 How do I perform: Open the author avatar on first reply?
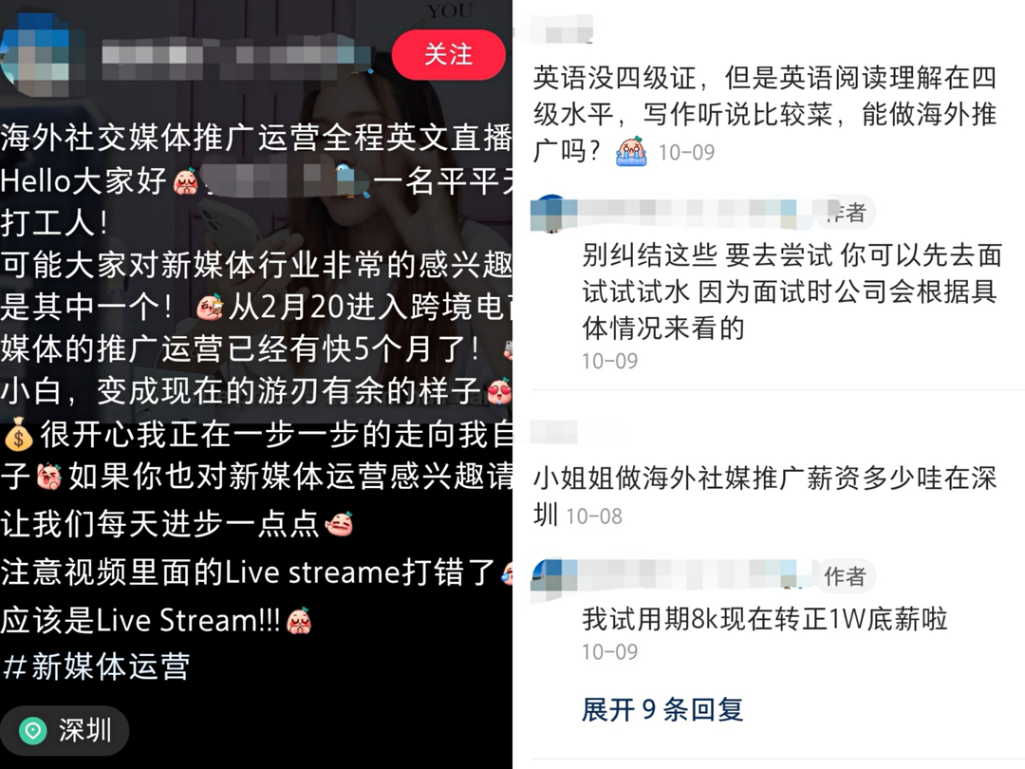click(x=548, y=214)
